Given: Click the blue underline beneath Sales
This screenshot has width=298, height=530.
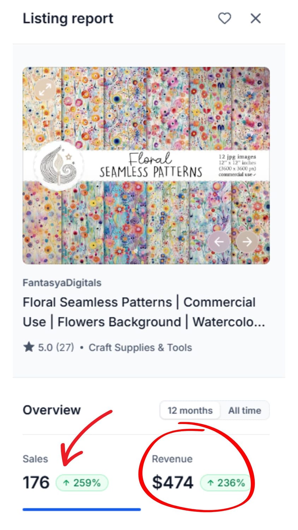Looking at the screenshot, I should [82, 510].
